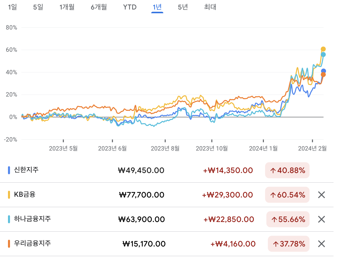Viewport: 338px width, 261px height.
Task: Click the 2024년 2월 axis label
Action: tap(312, 148)
